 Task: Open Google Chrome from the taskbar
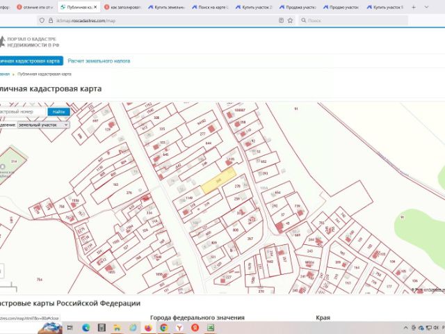pyautogui.click(x=164, y=328)
